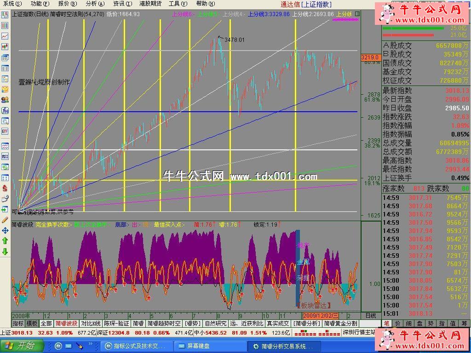This screenshot has width=471, height=353.
Task: Click the 2009/12/02/三 date marker
Action: click(321, 316)
